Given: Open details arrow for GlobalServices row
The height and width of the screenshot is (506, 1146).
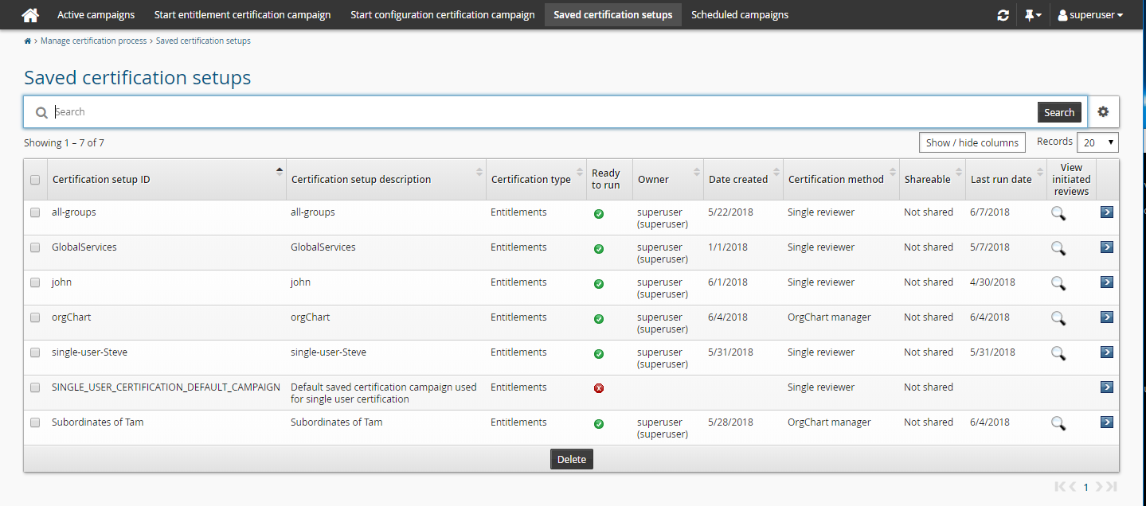Looking at the screenshot, I should point(1106,247).
